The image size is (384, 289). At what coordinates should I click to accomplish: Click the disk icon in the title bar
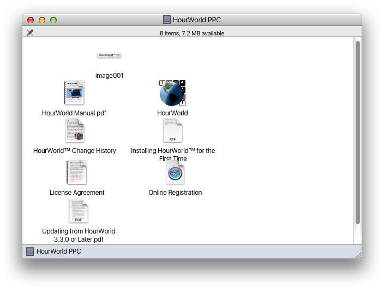(x=167, y=20)
